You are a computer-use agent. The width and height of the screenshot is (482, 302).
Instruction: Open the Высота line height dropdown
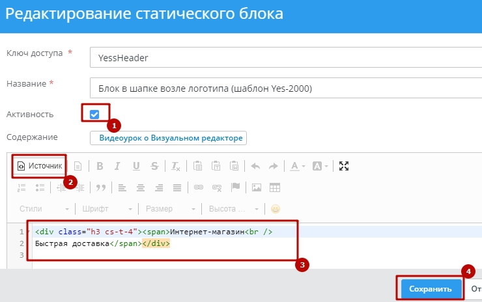click(x=233, y=209)
